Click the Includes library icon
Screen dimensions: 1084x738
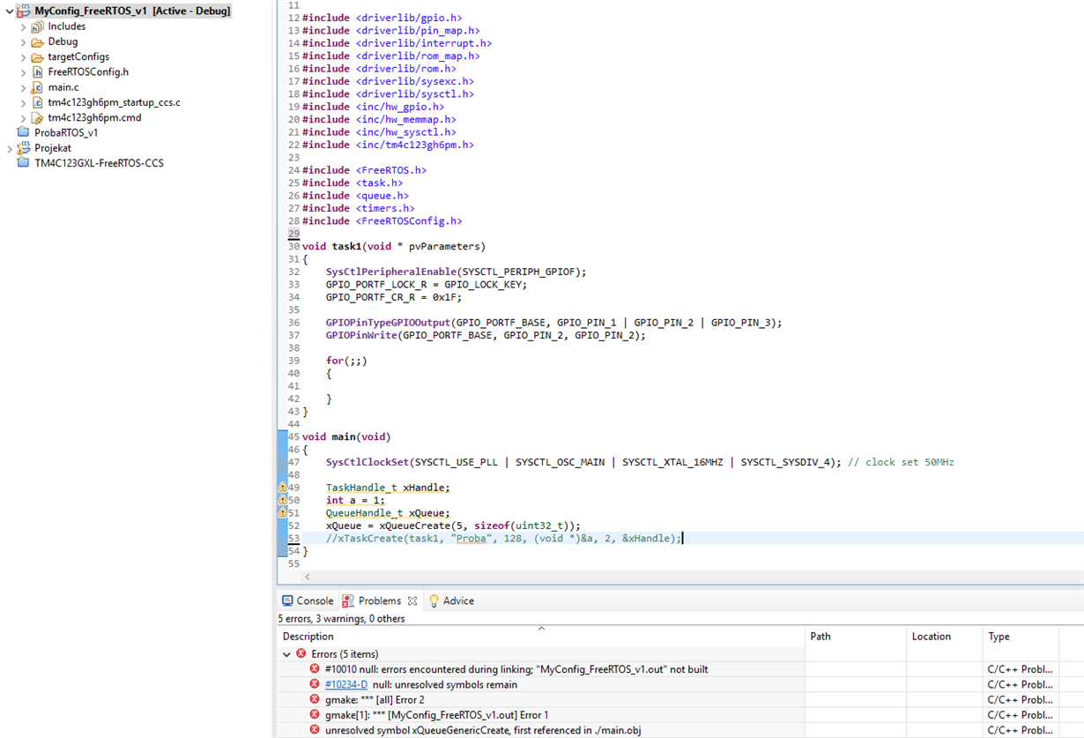(x=37, y=27)
